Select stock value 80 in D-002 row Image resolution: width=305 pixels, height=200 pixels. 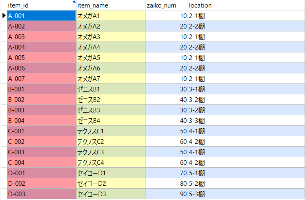tap(167, 183)
